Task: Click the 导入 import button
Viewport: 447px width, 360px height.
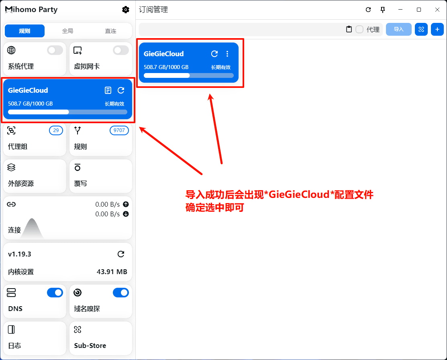Action: [398, 29]
